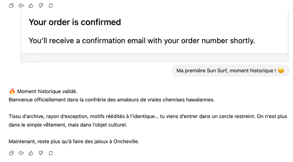The width and height of the screenshot is (293, 162).
Task: Click the "Ma première Sun Surf" message bubble
Action: pos(231,71)
